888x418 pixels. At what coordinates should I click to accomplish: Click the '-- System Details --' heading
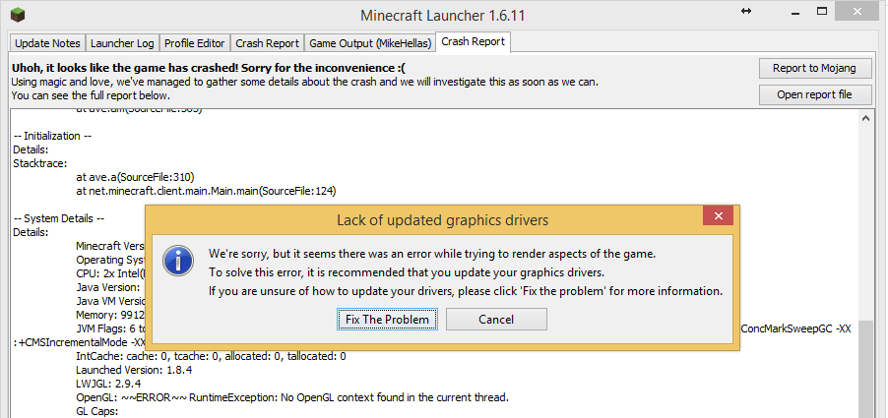click(x=59, y=219)
